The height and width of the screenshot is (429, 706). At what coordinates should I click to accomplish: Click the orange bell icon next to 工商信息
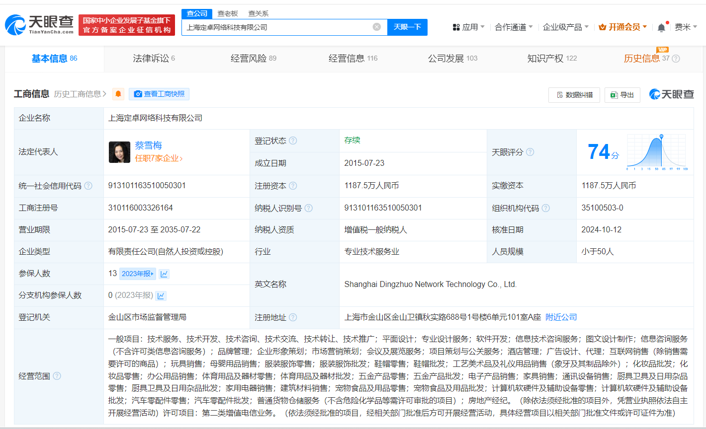118,94
